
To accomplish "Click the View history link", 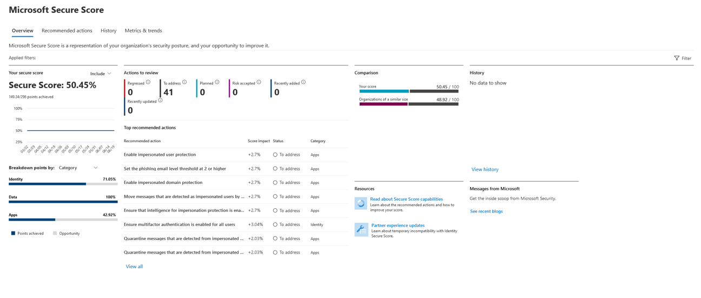I will [485, 170].
